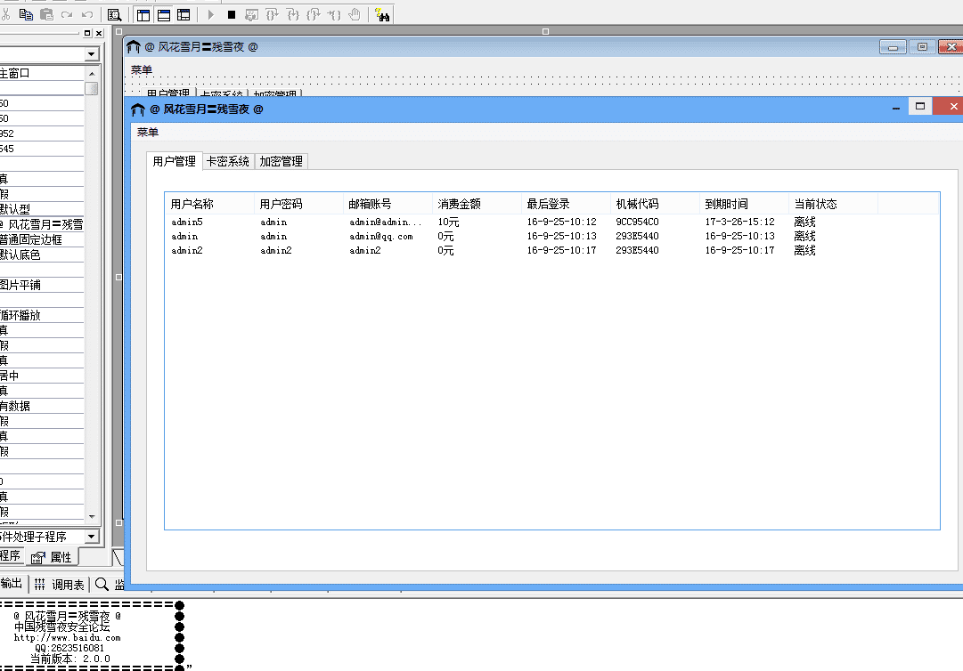Toggle the 图片平铺 property value
The height and width of the screenshot is (671, 963).
(x=40, y=286)
